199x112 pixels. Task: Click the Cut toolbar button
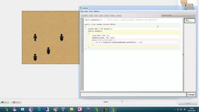point(96,15)
